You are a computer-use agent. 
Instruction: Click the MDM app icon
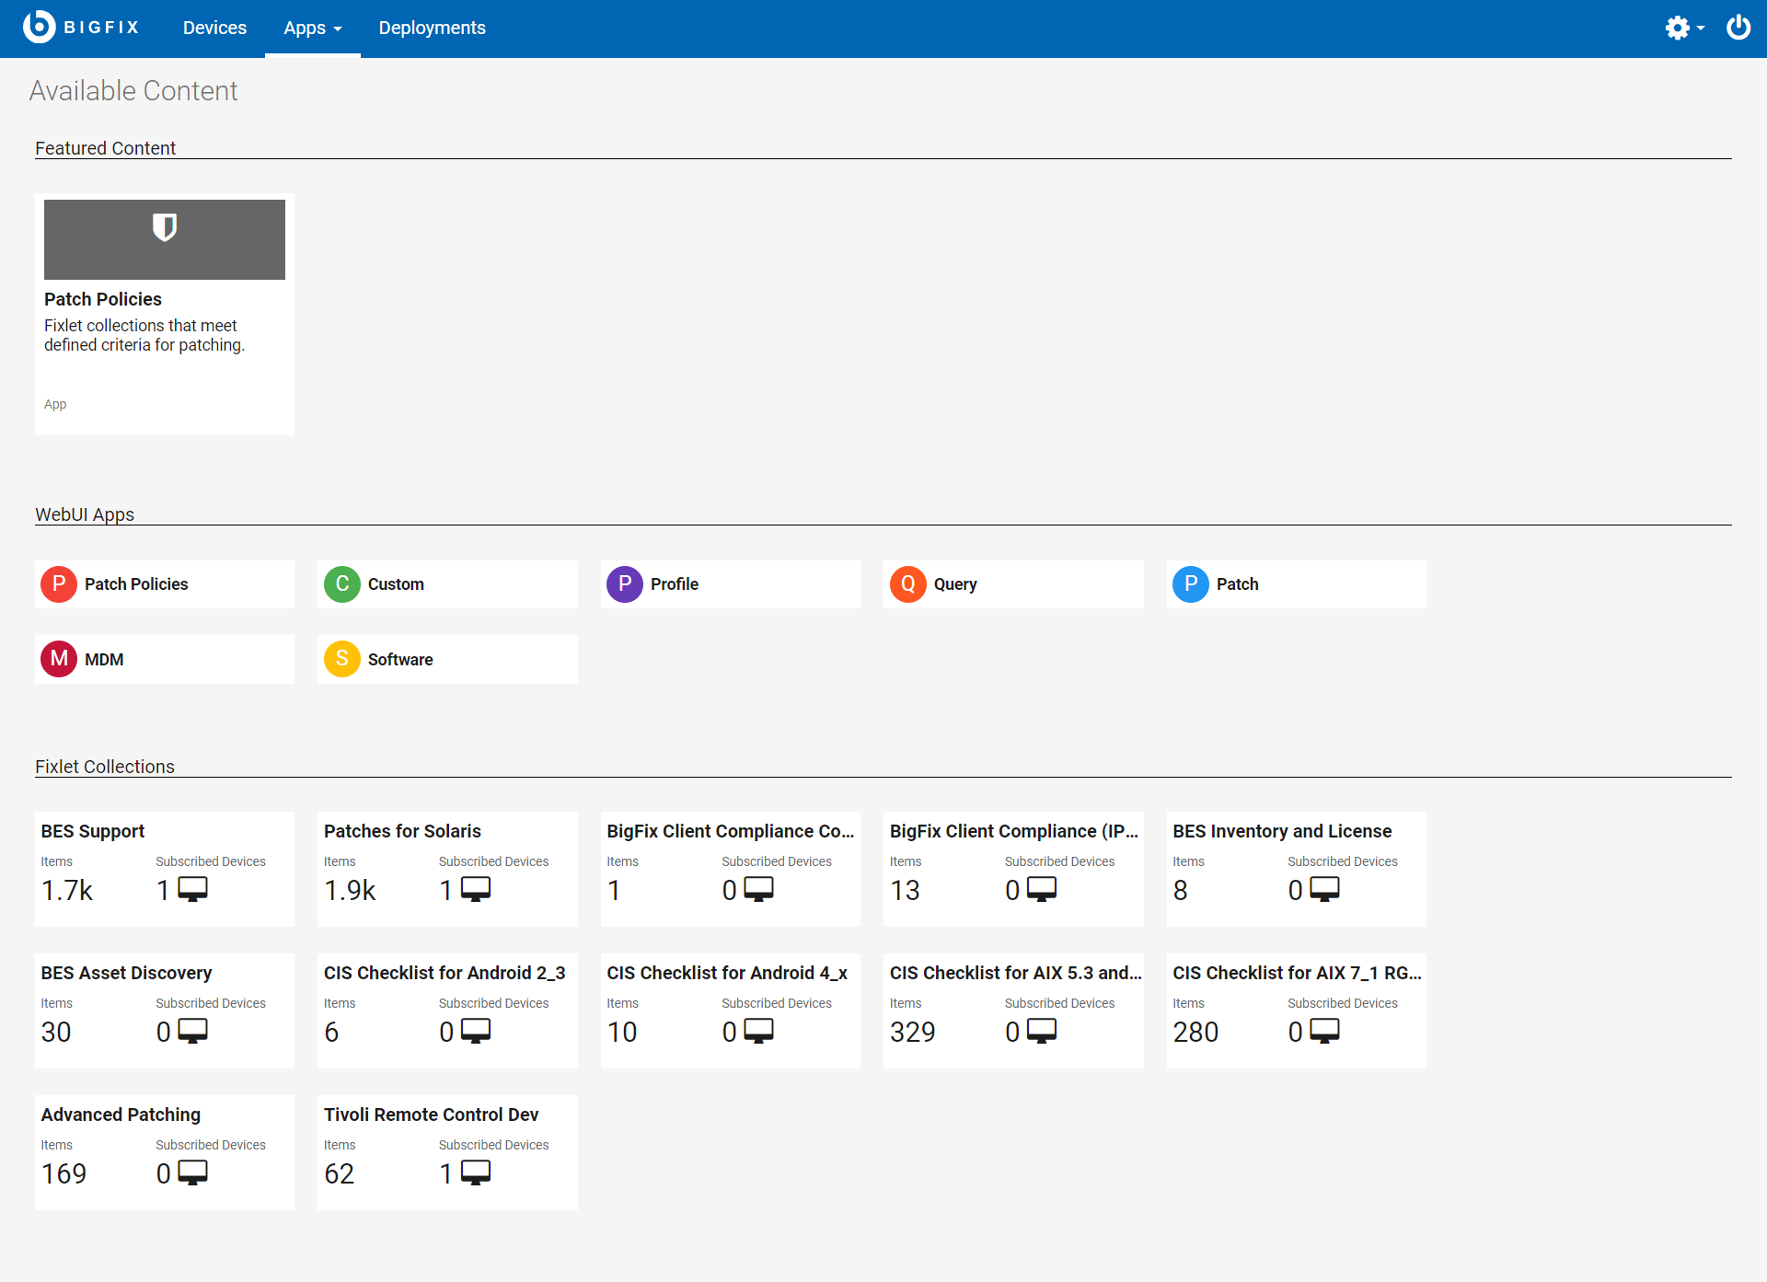(x=58, y=659)
